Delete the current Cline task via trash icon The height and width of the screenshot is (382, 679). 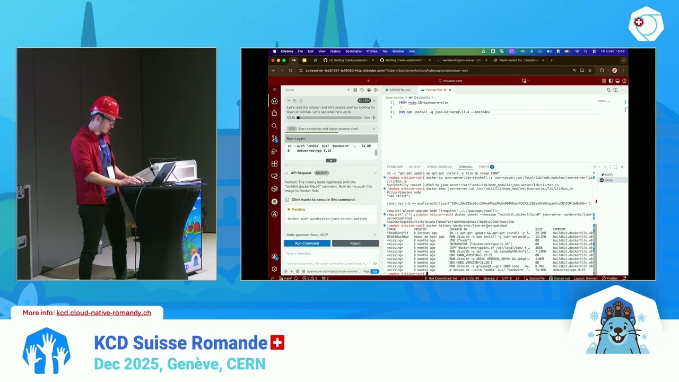(x=301, y=101)
